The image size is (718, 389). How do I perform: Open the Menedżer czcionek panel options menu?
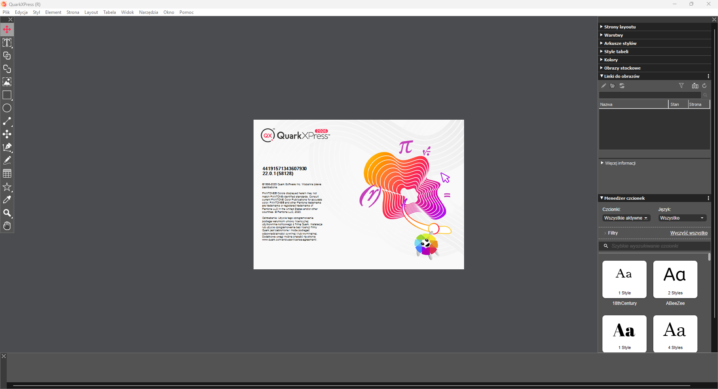(x=708, y=198)
